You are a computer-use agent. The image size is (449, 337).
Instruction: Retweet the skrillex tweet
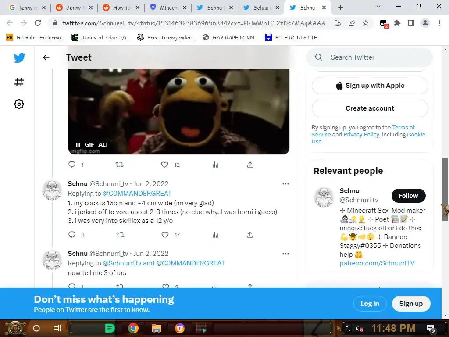tap(120, 235)
